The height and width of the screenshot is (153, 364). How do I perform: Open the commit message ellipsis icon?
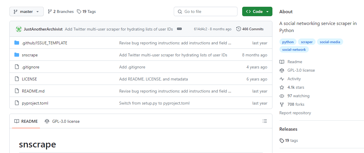[179, 29]
